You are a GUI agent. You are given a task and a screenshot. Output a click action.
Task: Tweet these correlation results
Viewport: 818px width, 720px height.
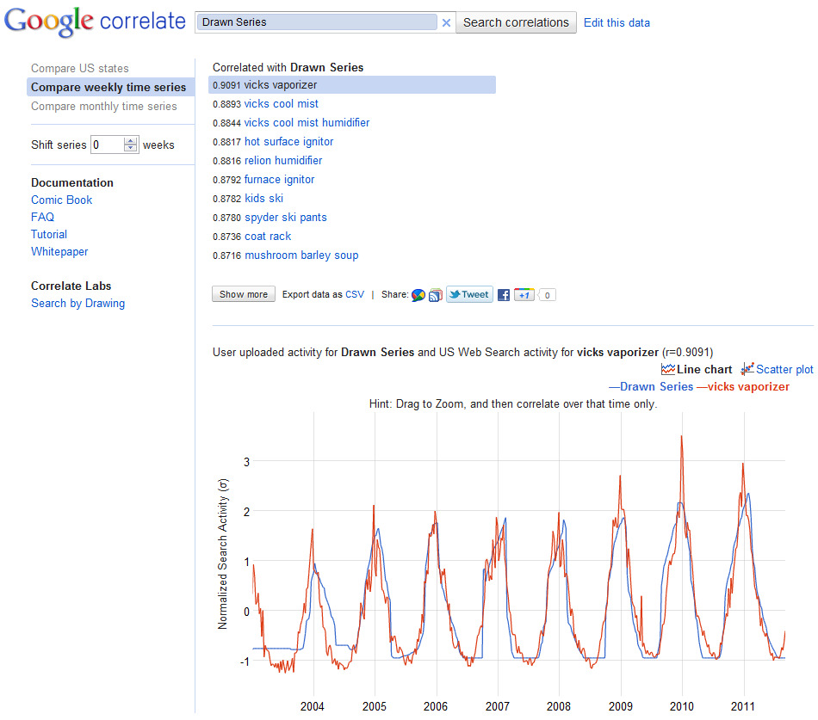[468, 294]
